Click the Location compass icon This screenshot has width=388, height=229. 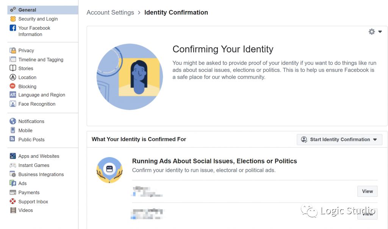[13, 77]
